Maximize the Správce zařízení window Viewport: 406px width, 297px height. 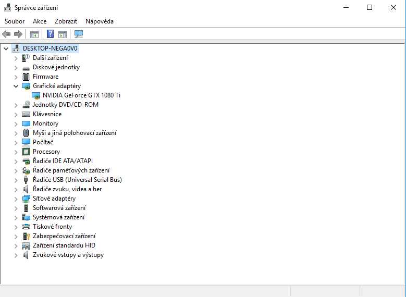pyautogui.click(x=370, y=7)
